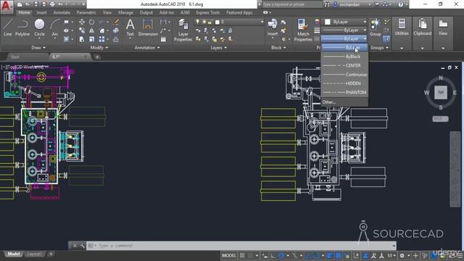464x261 pixels.
Task: Click the Help question mark icon
Action: pos(400,4)
